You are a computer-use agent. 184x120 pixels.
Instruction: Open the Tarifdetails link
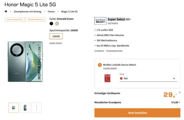coord(99,51)
